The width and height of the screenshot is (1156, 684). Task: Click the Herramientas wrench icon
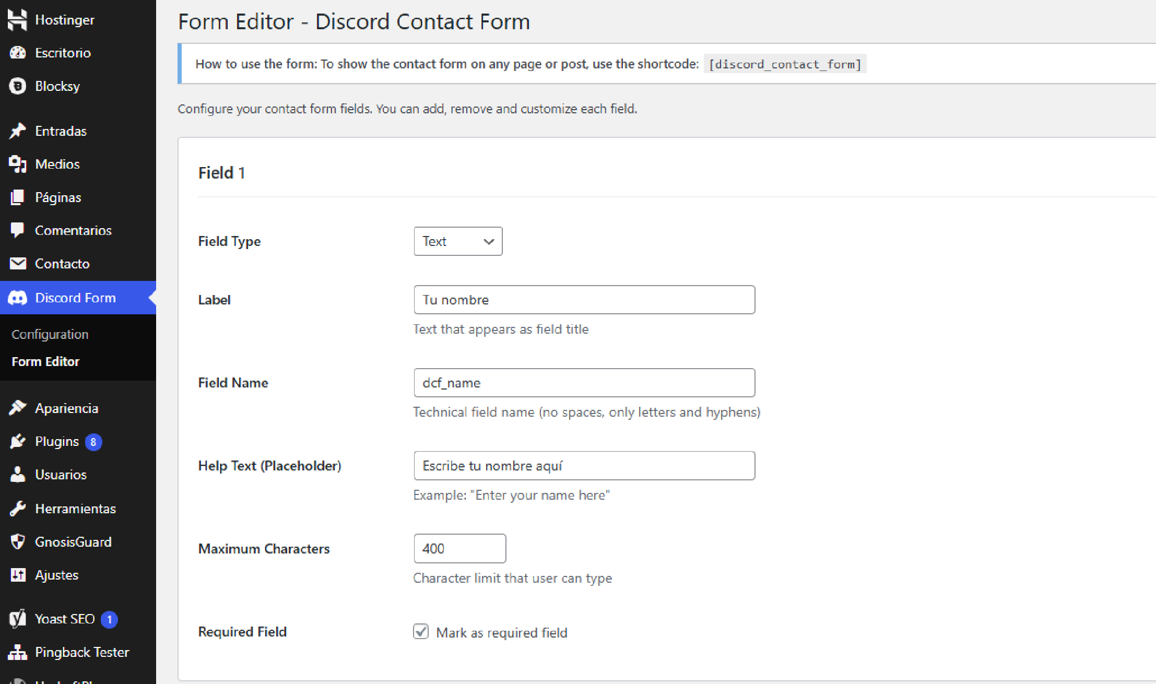point(17,509)
